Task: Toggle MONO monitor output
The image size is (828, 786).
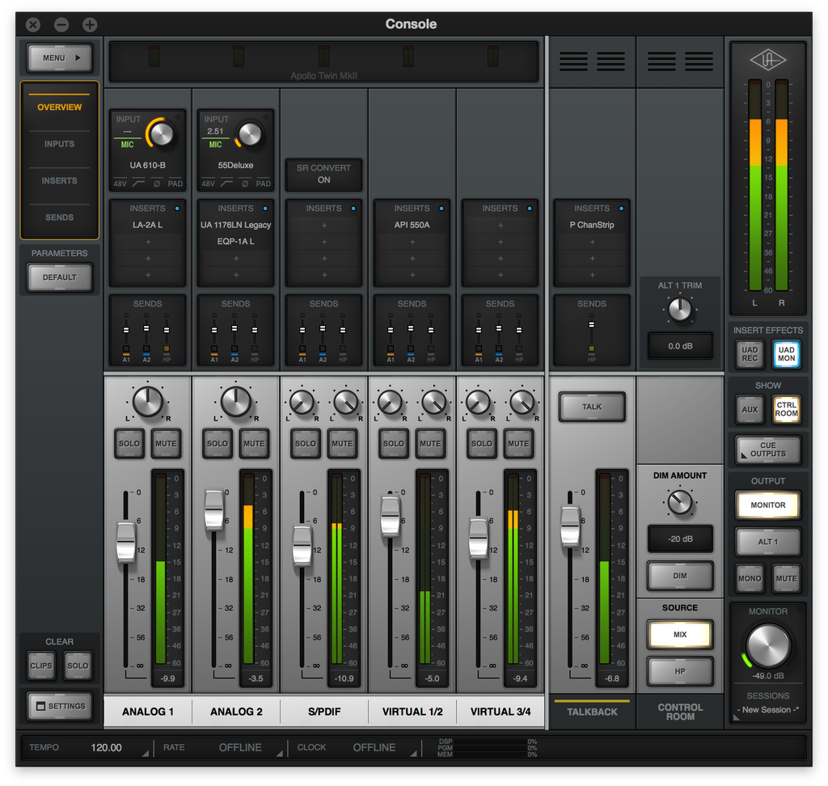Action: coord(750,578)
